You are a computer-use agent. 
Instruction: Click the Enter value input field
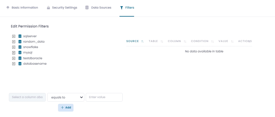(x=104, y=97)
